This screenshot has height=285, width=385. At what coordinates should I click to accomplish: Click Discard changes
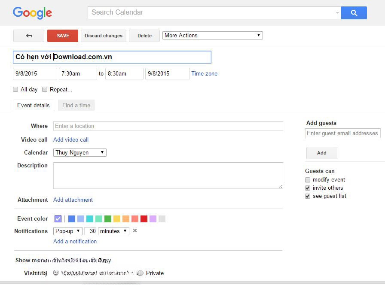[x=104, y=36]
